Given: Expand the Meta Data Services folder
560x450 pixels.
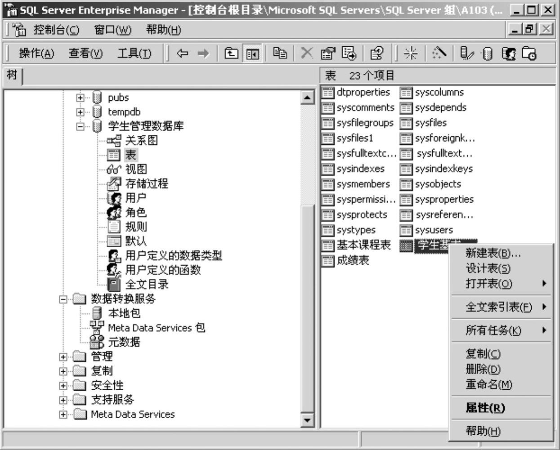Looking at the screenshot, I should click(x=63, y=414).
